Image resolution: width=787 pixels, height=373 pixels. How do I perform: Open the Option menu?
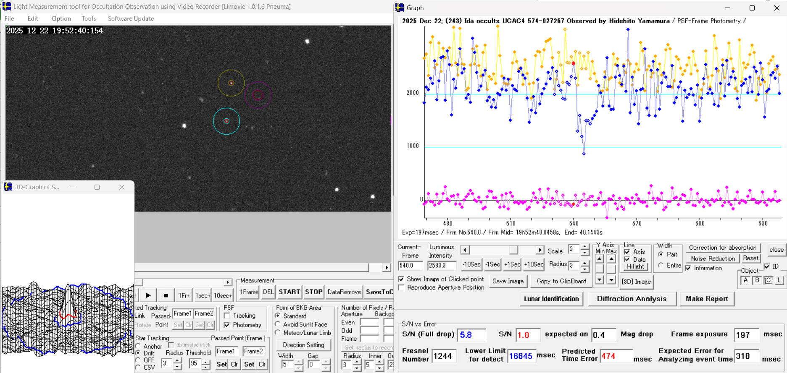[x=61, y=18]
